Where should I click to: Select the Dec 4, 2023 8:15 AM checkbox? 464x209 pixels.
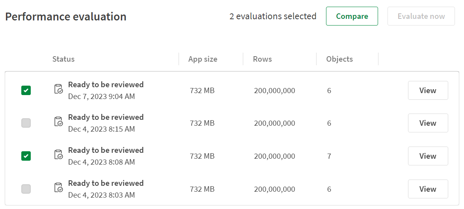coord(26,123)
